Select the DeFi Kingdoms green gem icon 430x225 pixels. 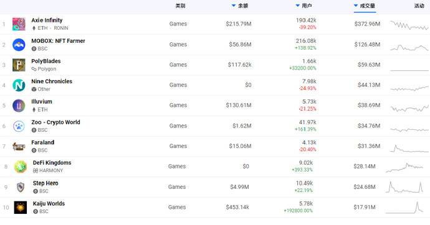click(21, 167)
